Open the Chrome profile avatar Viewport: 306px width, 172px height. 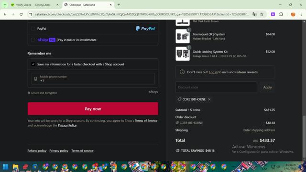coord(293,14)
